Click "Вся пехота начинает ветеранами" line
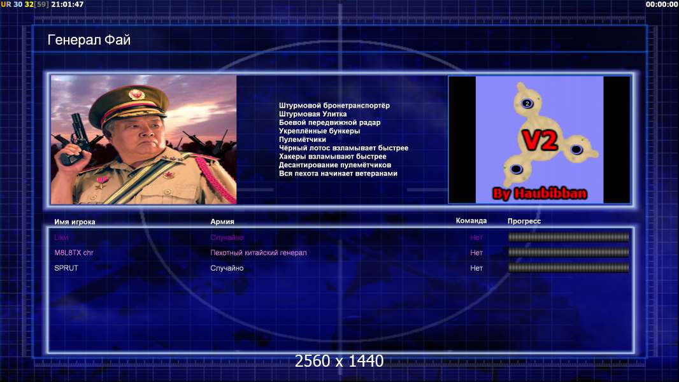The height and width of the screenshot is (382, 679). tap(338, 173)
